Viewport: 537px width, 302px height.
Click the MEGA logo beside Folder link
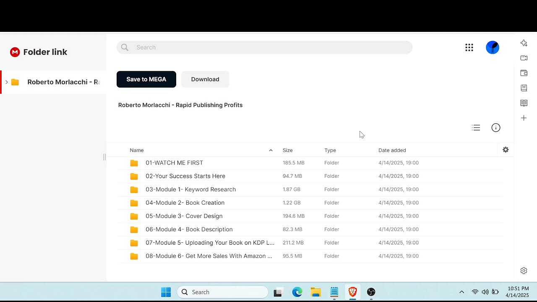15,52
